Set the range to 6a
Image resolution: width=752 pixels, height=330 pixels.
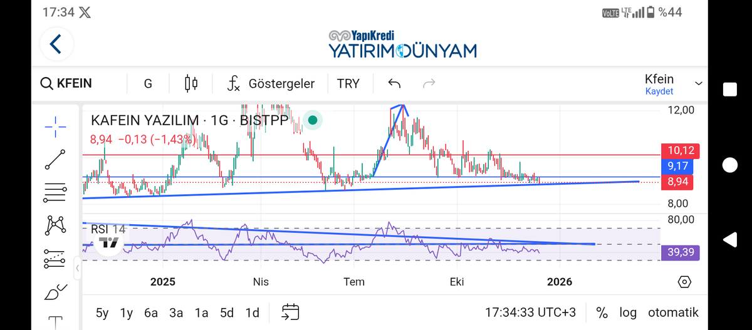(x=151, y=312)
